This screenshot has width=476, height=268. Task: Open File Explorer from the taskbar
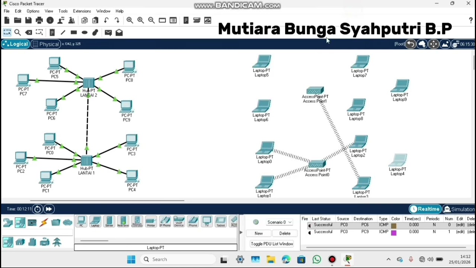coord(270,259)
